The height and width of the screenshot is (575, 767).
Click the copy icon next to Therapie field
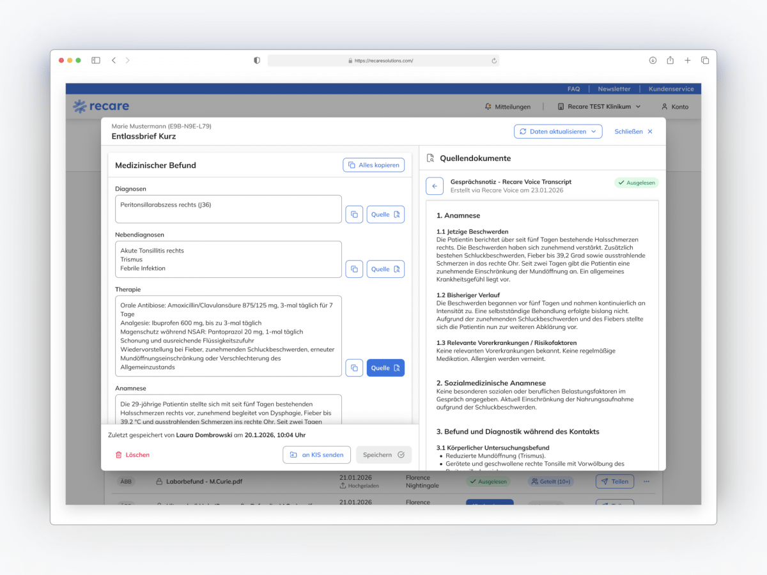[x=354, y=368]
